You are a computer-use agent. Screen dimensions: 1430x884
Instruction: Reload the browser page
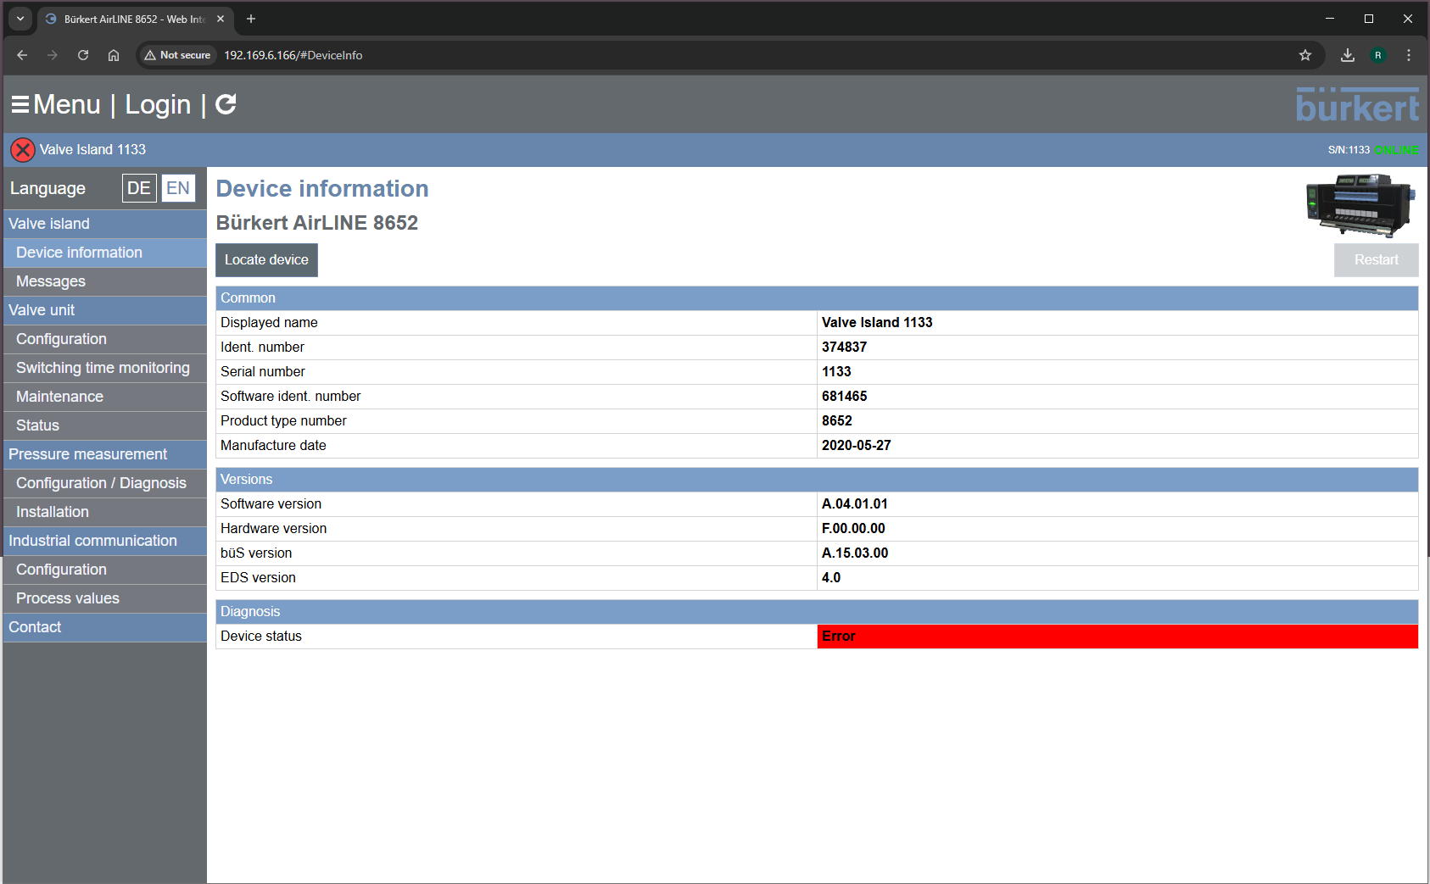pyautogui.click(x=83, y=55)
